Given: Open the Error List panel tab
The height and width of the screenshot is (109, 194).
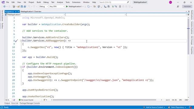Looking at the screenshot, I should 15,103.
